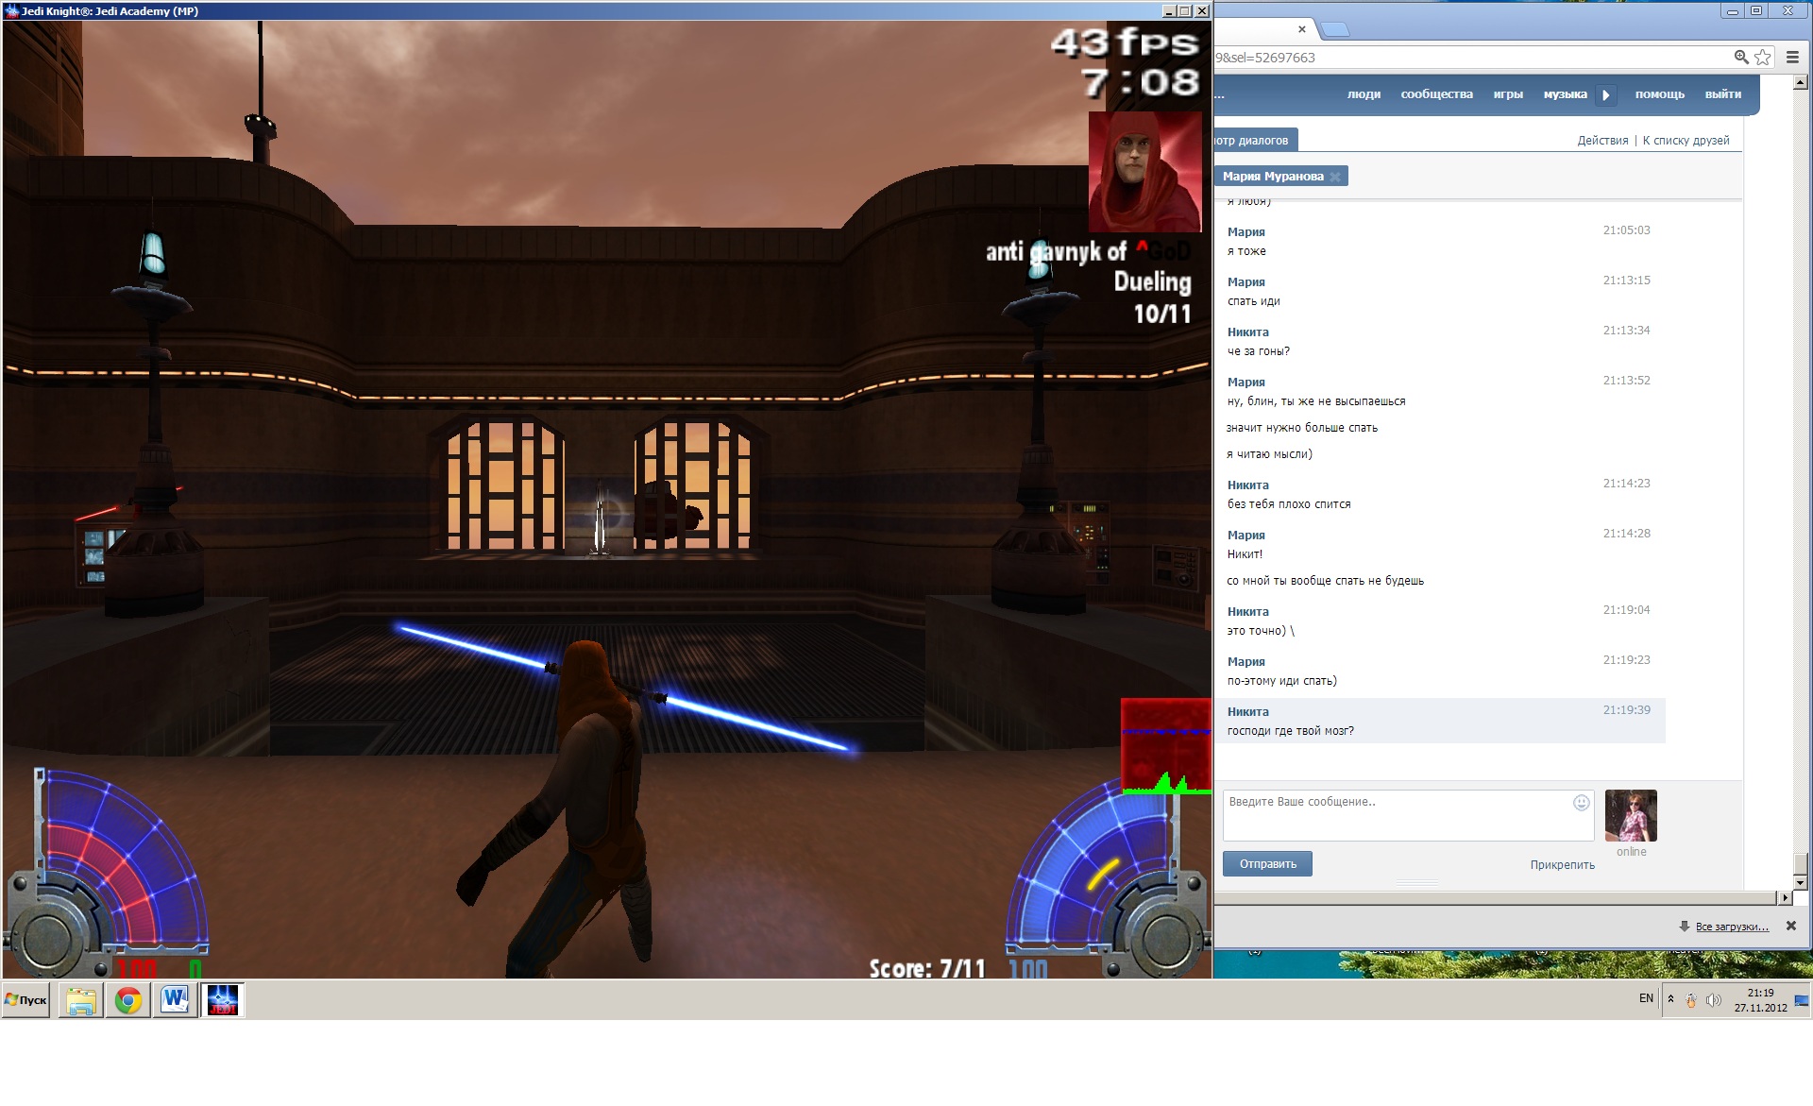The height and width of the screenshot is (1106, 1813).
Task: Open the сообщества menu item
Action: 1436,94
